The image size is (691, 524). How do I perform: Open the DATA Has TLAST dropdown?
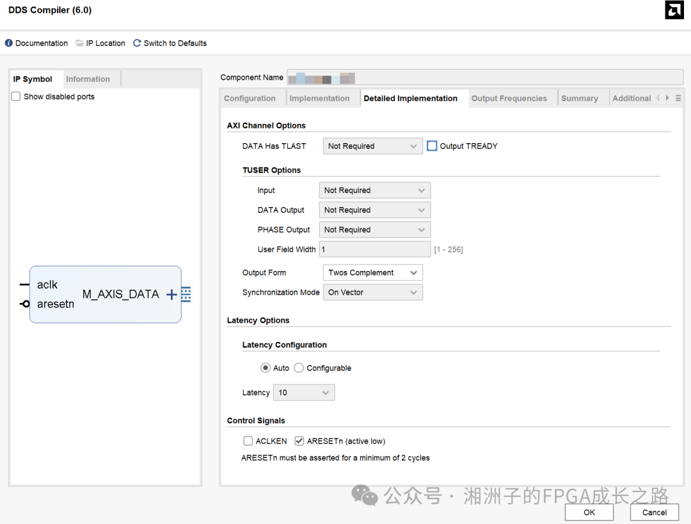point(372,146)
